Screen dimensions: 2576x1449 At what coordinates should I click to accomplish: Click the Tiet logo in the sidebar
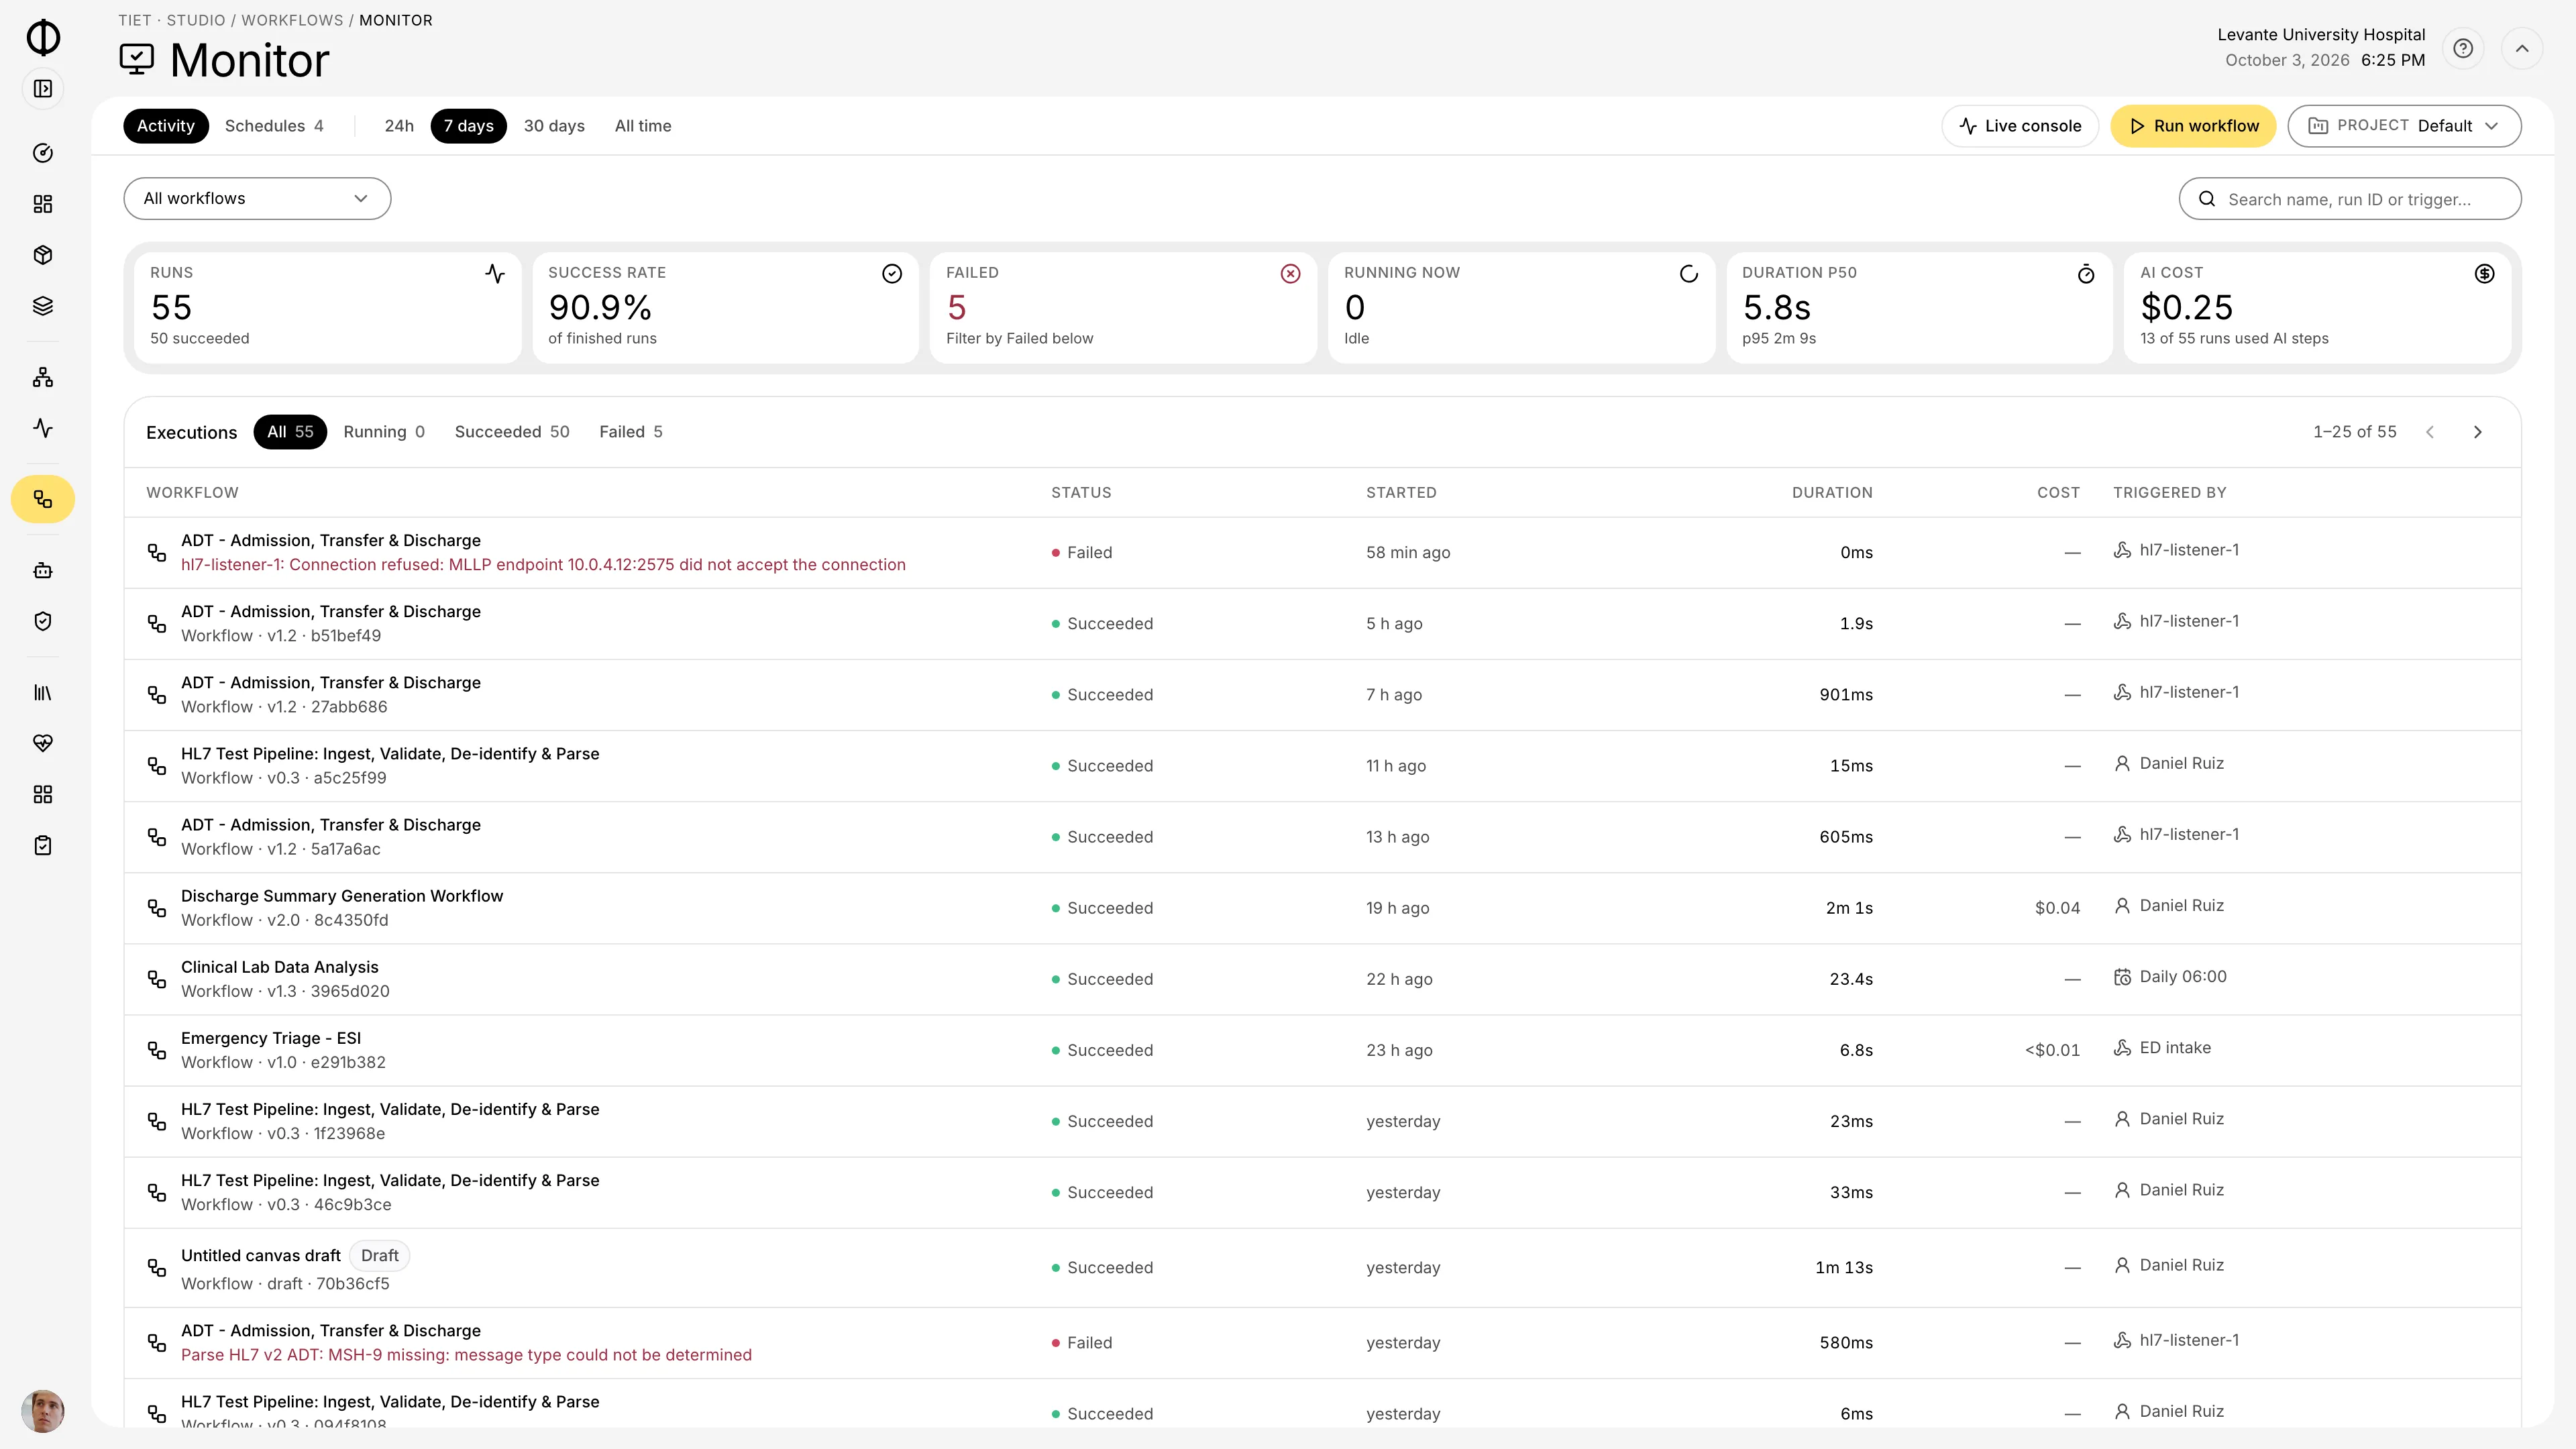coord(43,37)
